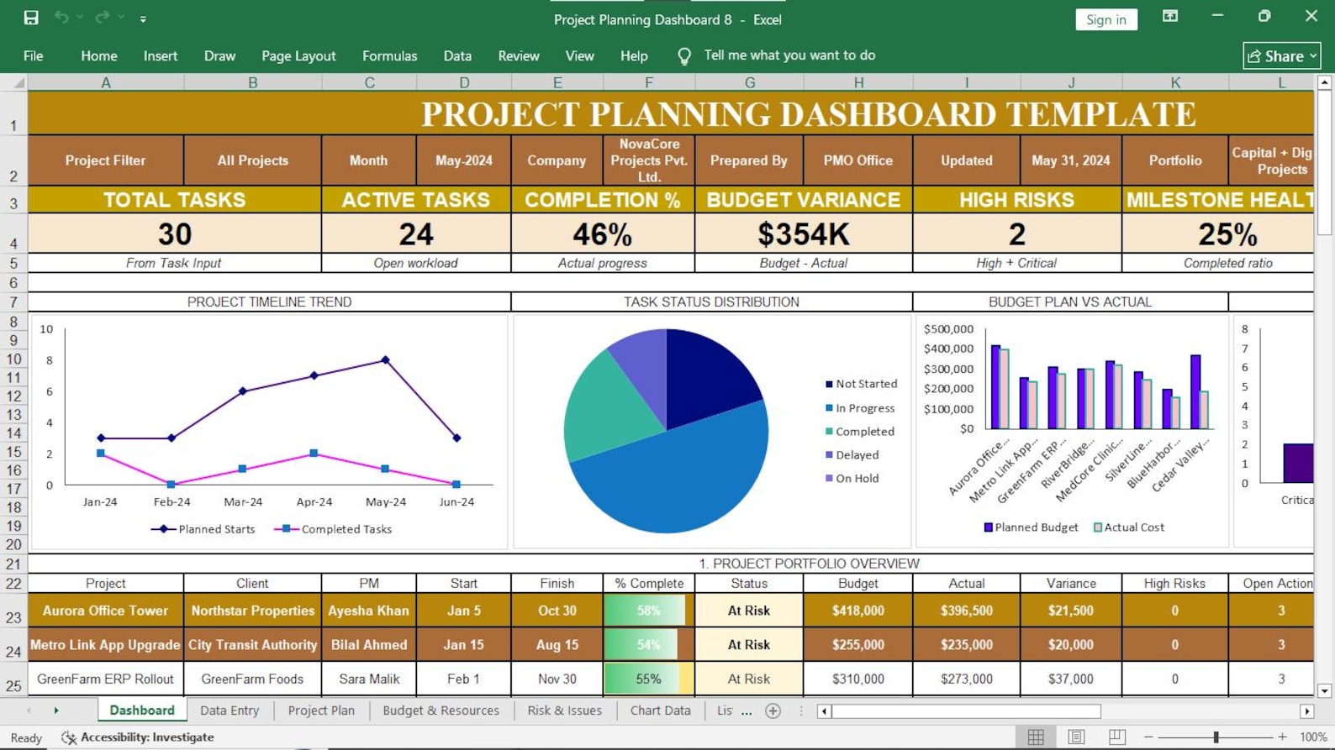Open the Insert ribbon tab
This screenshot has height=750, width=1335.
[161, 56]
